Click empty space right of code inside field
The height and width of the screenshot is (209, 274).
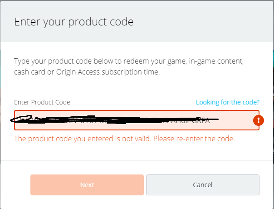(232, 120)
